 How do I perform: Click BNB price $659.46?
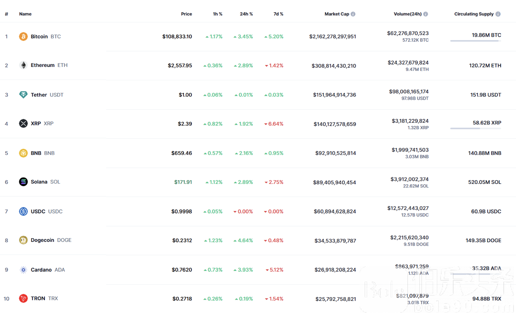tap(181, 153)
